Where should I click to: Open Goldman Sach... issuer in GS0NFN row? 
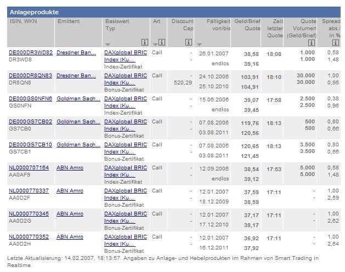pos(78,99)
